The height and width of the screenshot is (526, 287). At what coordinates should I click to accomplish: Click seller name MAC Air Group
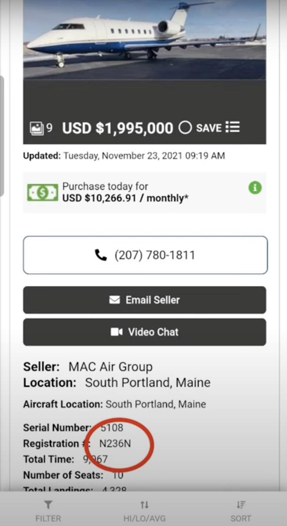coord(110,367)
